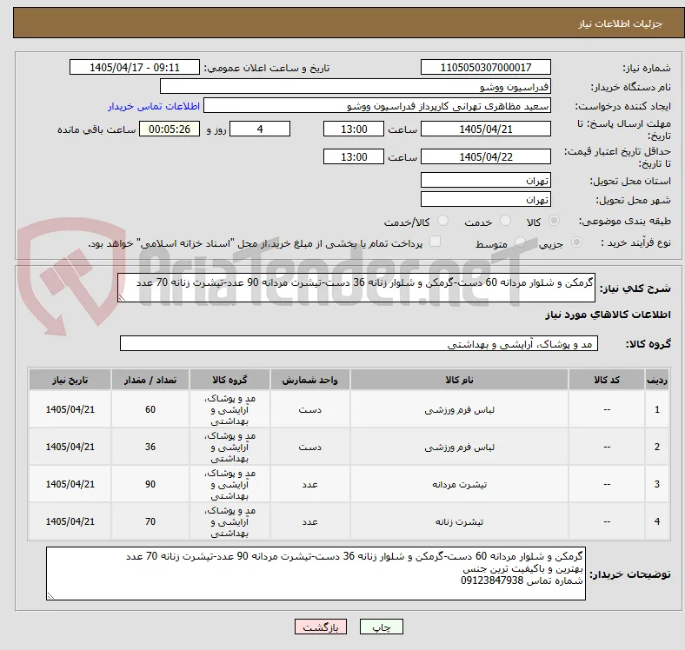Click the need number field 1105050307000017

485,67
